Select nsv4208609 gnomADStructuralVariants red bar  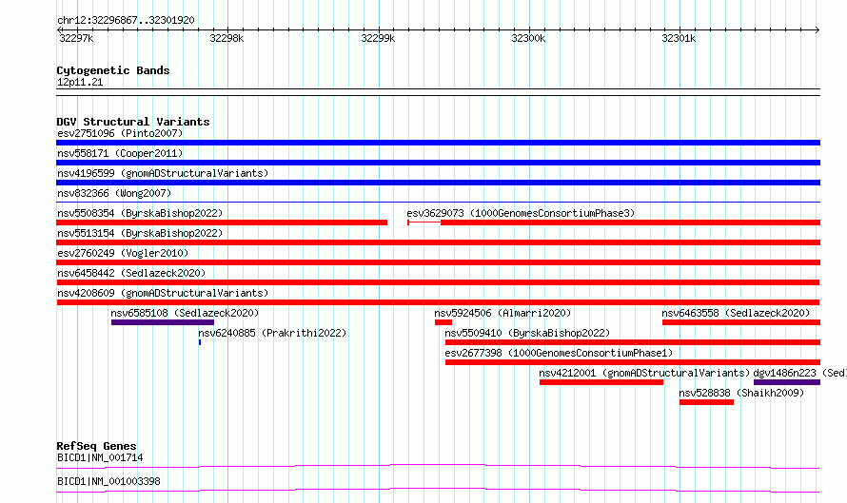438,302
